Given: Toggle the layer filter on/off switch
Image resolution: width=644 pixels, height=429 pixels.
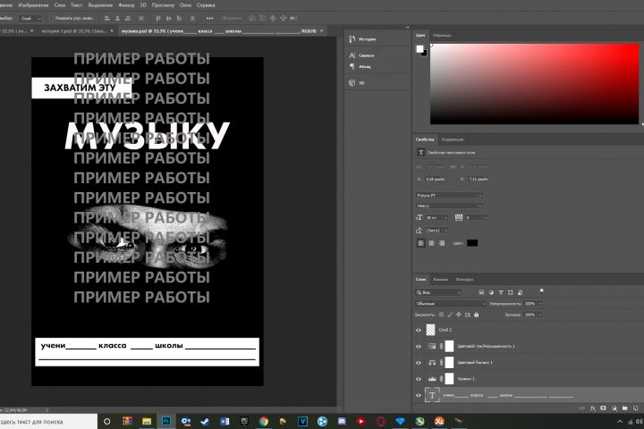Looking at the screenshot, I should [x=541, y=291].
